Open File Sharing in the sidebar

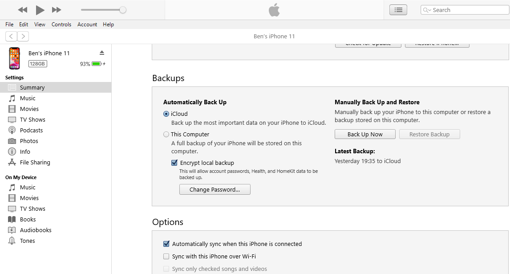coord(35,162)
